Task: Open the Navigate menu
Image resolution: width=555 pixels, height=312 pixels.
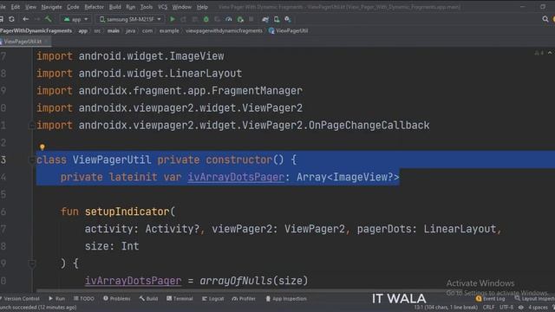Action: click(x=51, y=7)
